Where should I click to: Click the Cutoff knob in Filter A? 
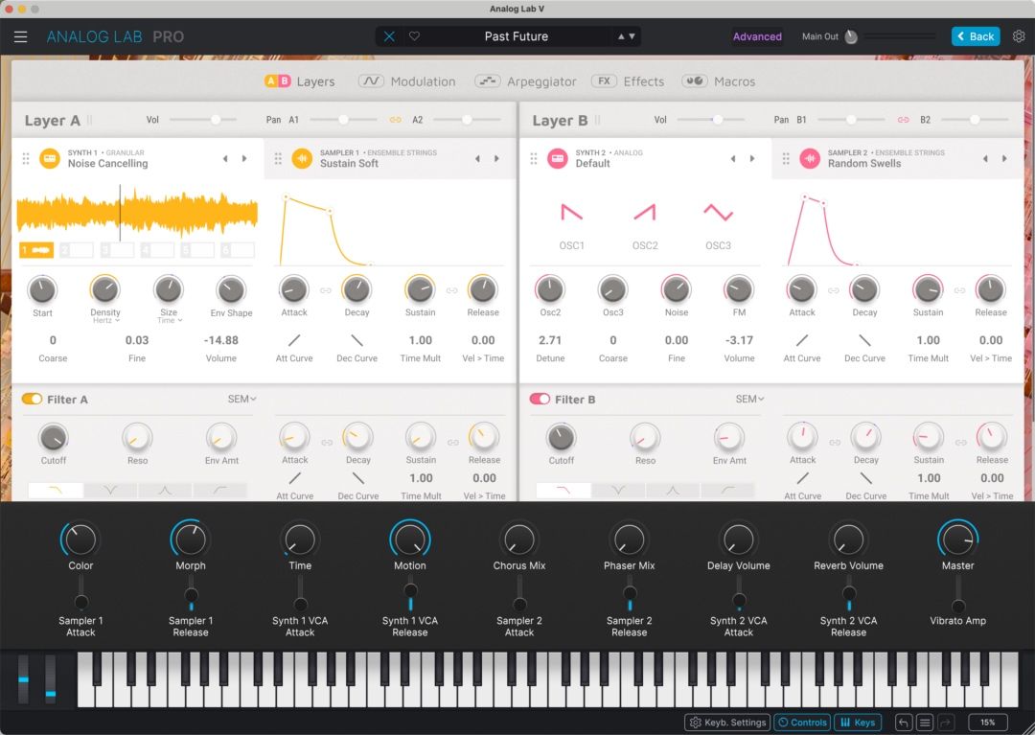click(x=54, y=437)
